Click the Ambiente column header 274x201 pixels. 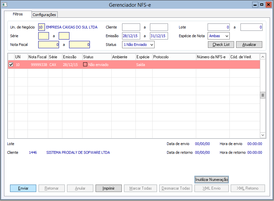tap(123, 57)
